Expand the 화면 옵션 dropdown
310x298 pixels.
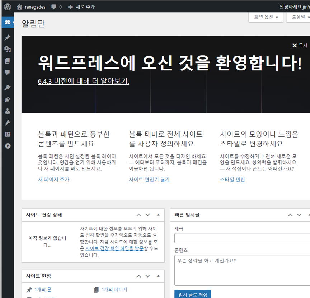tap(266, 17)
